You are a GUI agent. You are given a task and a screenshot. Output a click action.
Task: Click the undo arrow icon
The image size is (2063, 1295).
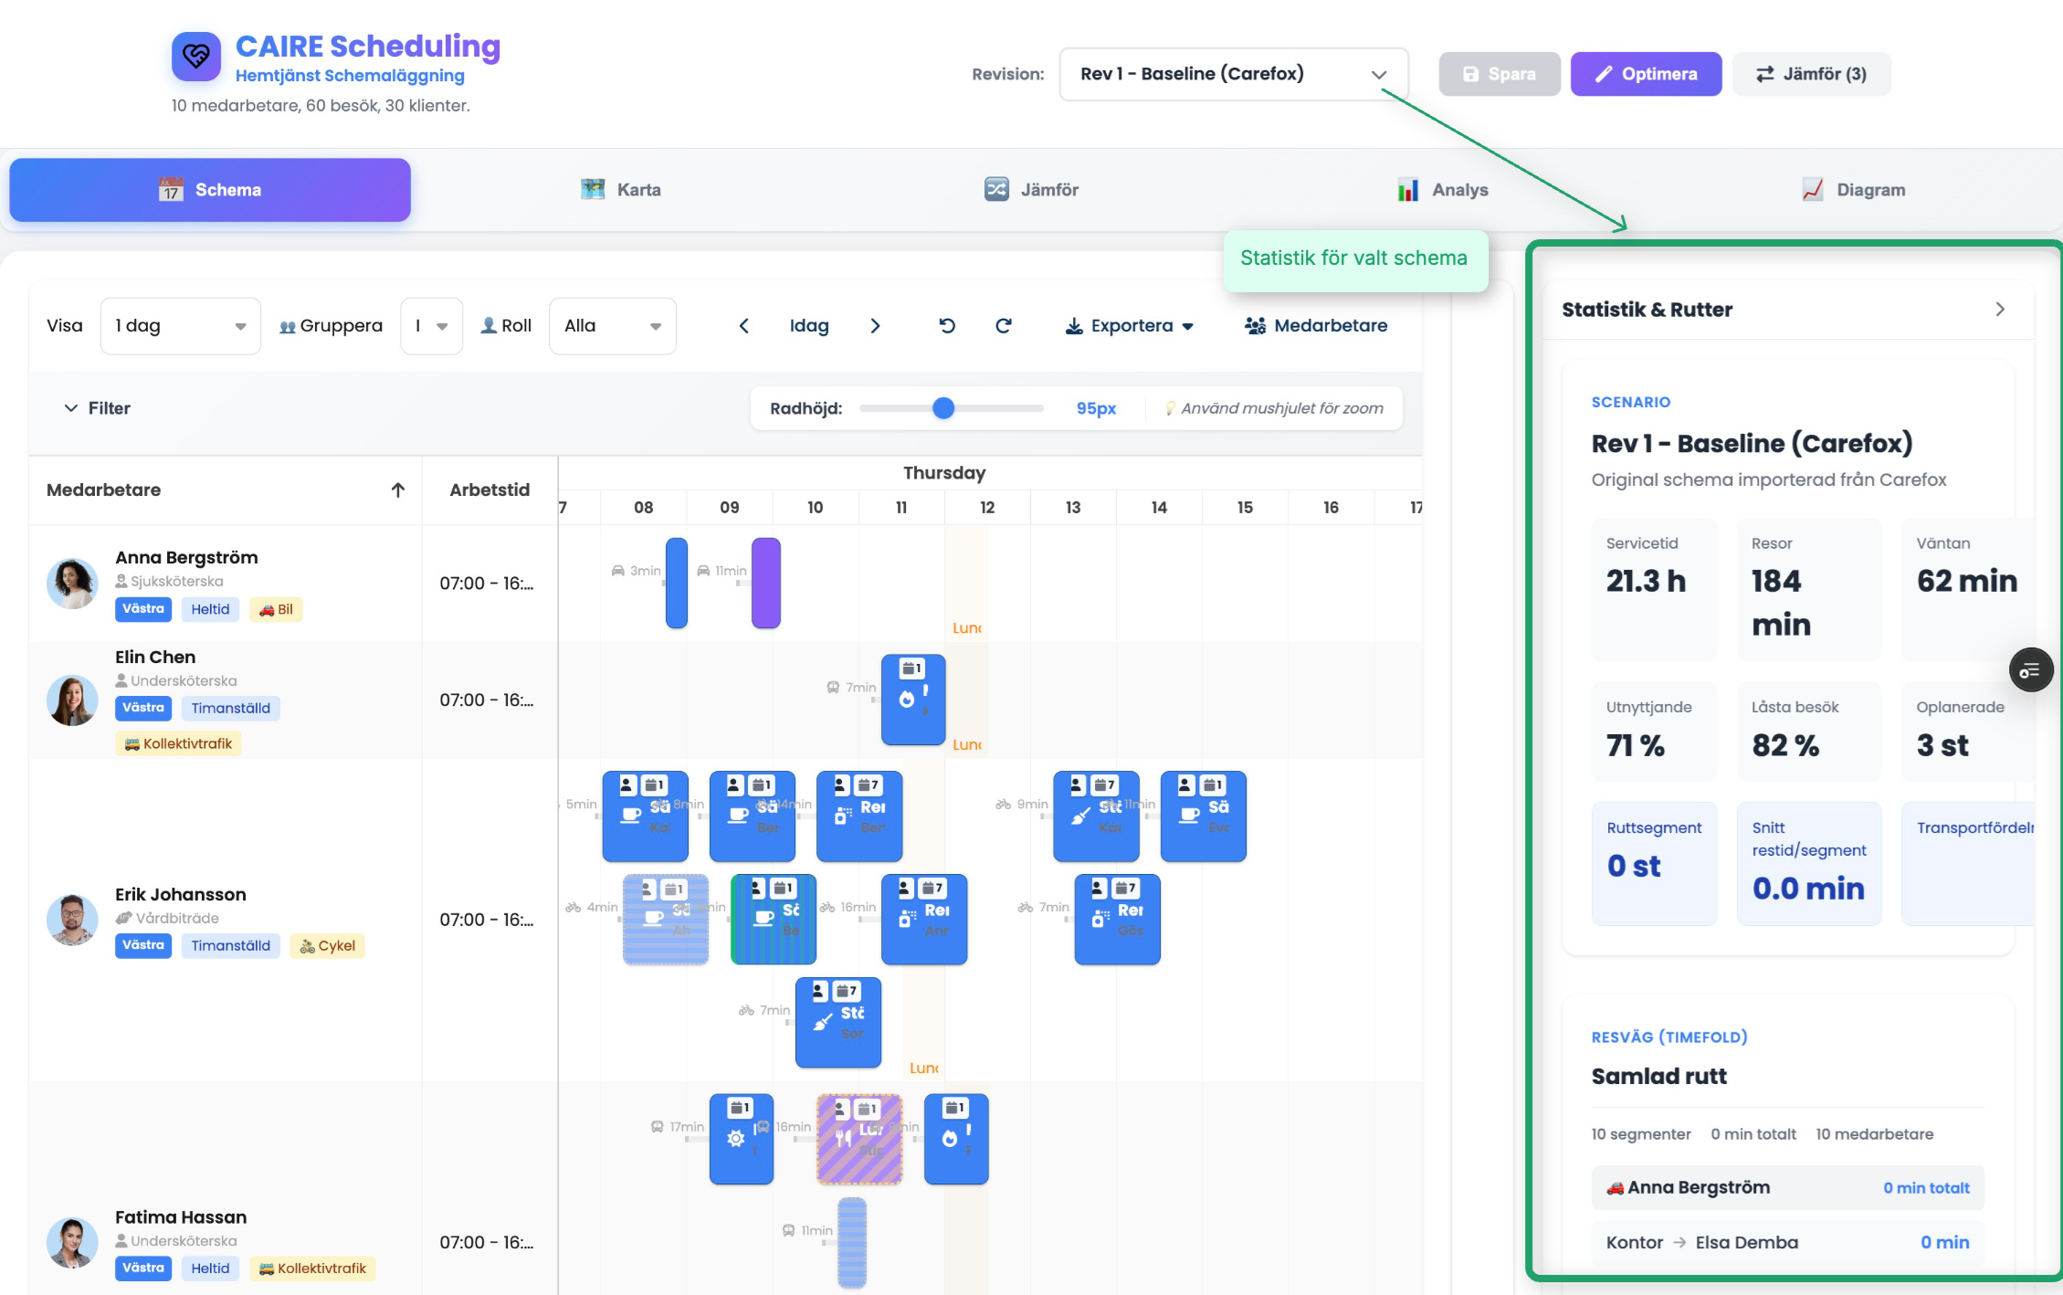coord(947,326)
